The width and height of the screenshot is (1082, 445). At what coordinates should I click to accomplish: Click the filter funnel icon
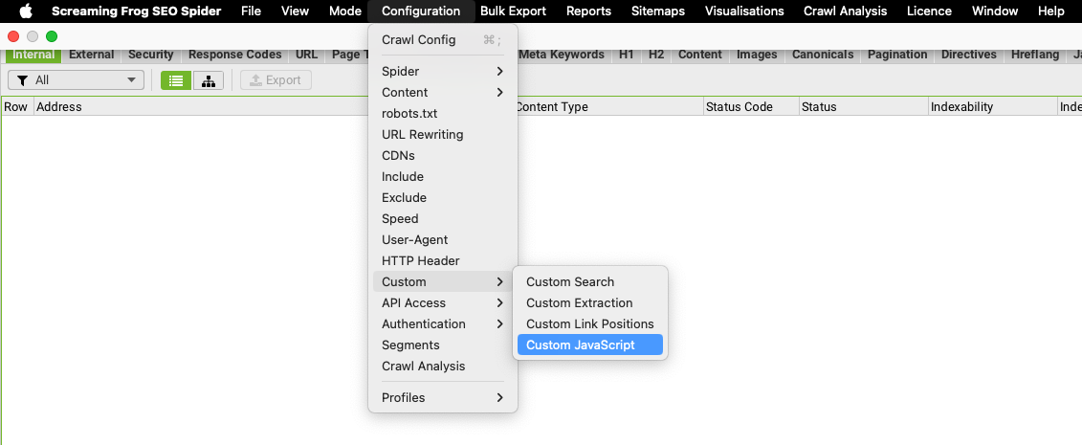[23, 80]
